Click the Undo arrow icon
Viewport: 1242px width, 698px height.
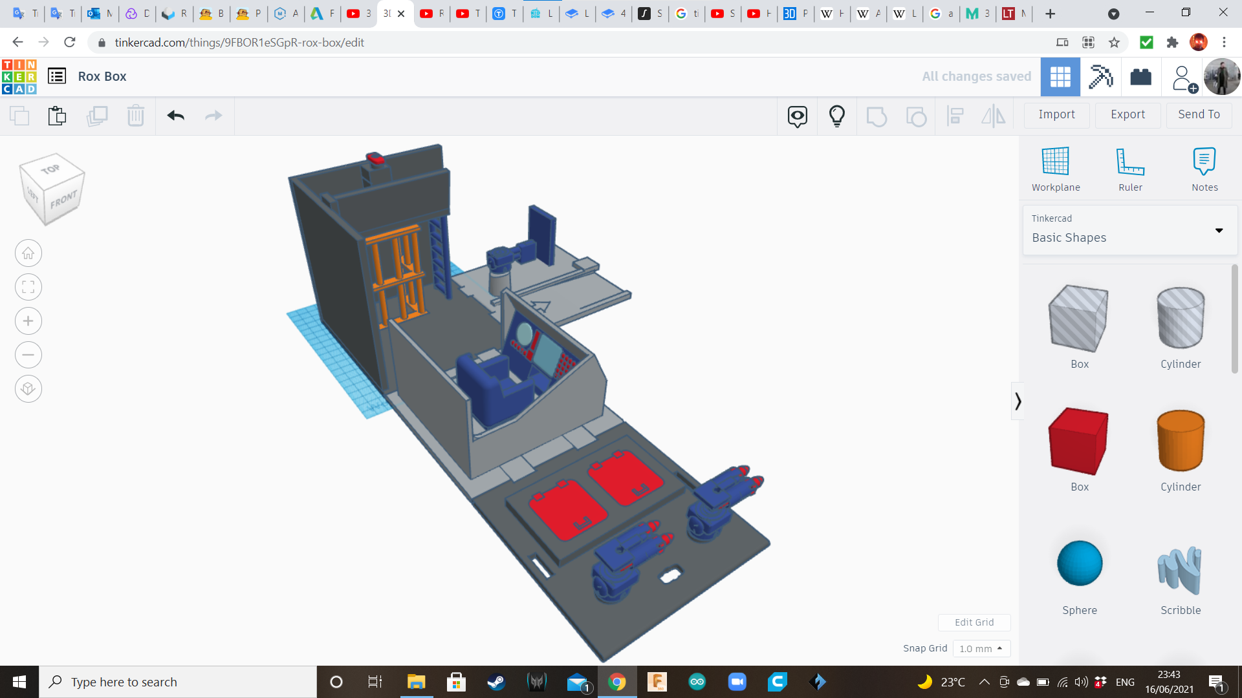[175, 116]
